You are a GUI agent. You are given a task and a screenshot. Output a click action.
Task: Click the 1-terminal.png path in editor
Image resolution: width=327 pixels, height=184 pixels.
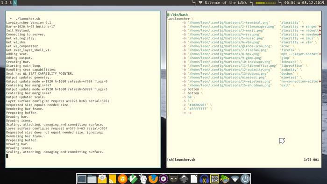229,22
